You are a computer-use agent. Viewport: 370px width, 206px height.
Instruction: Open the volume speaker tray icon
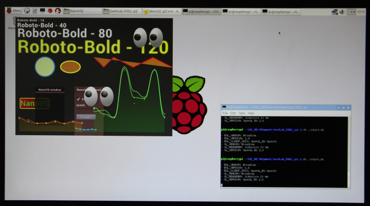[341, 12]
